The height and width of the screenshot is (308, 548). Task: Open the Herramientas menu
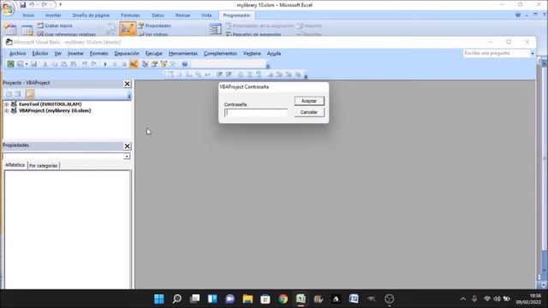point(183,53)
